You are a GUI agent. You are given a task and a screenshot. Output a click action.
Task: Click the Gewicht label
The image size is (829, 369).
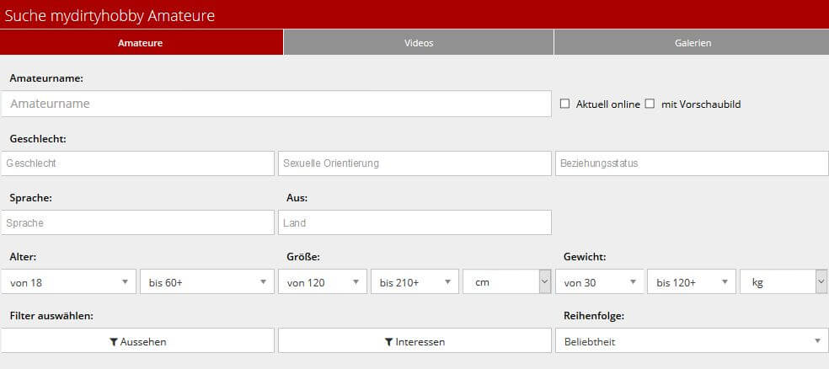(585, 257)
